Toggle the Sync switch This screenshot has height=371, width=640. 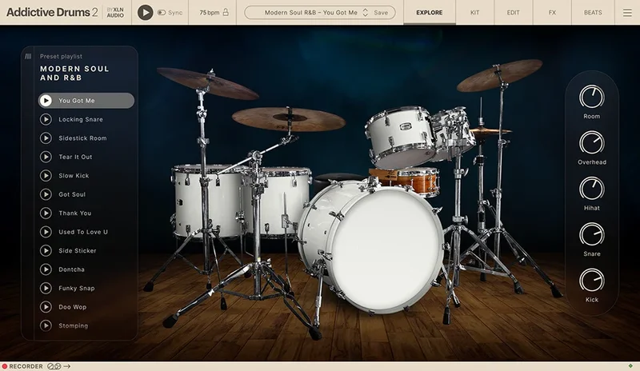162,13
